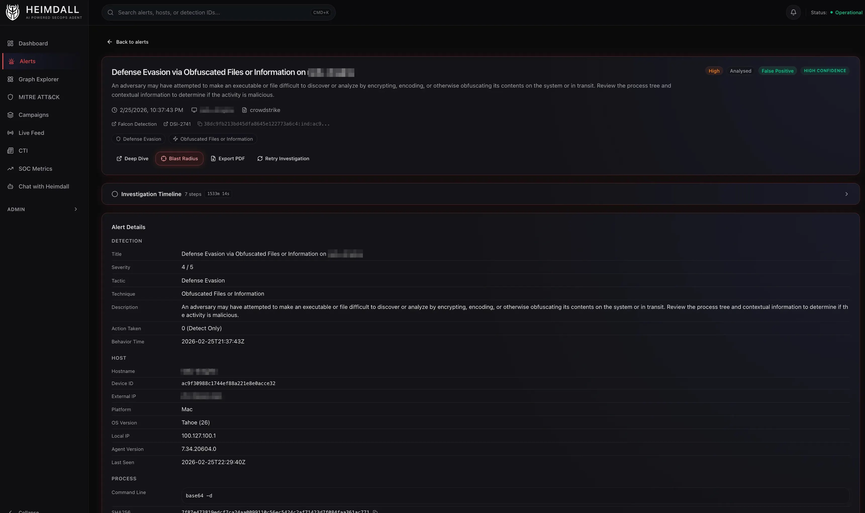Open the Falcon Detection link

coord(134,124)
